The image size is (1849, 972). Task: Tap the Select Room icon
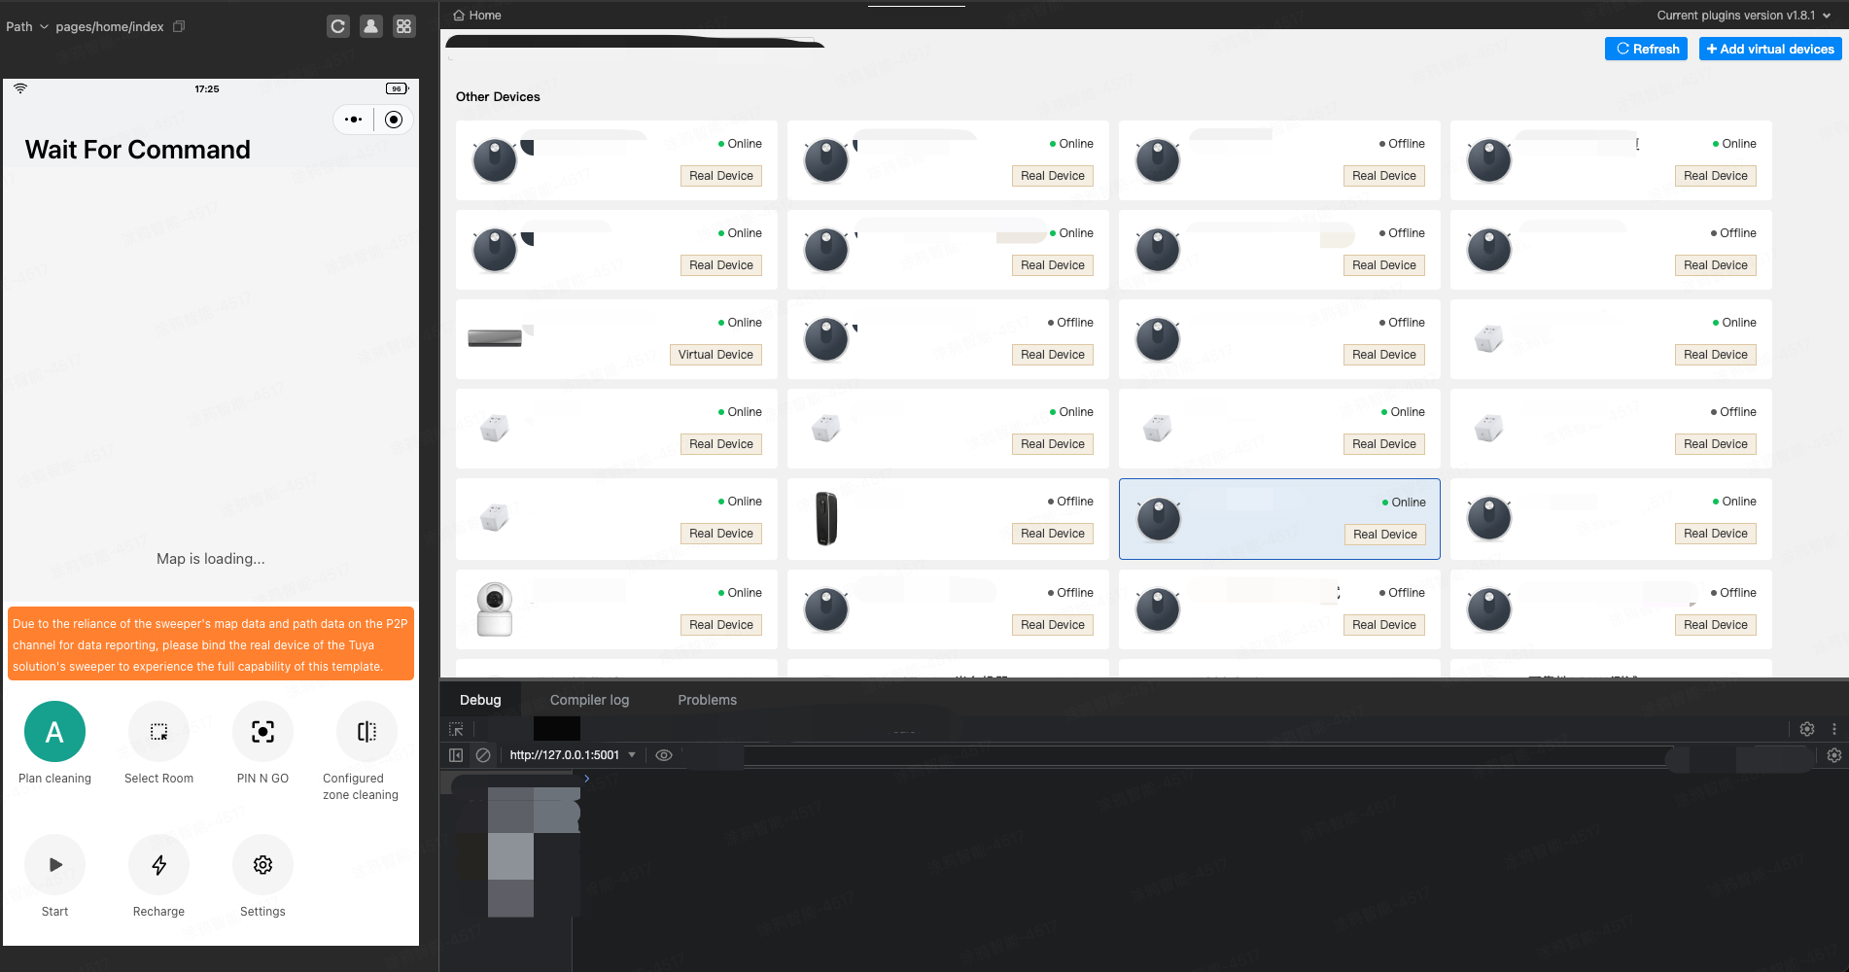158,732
